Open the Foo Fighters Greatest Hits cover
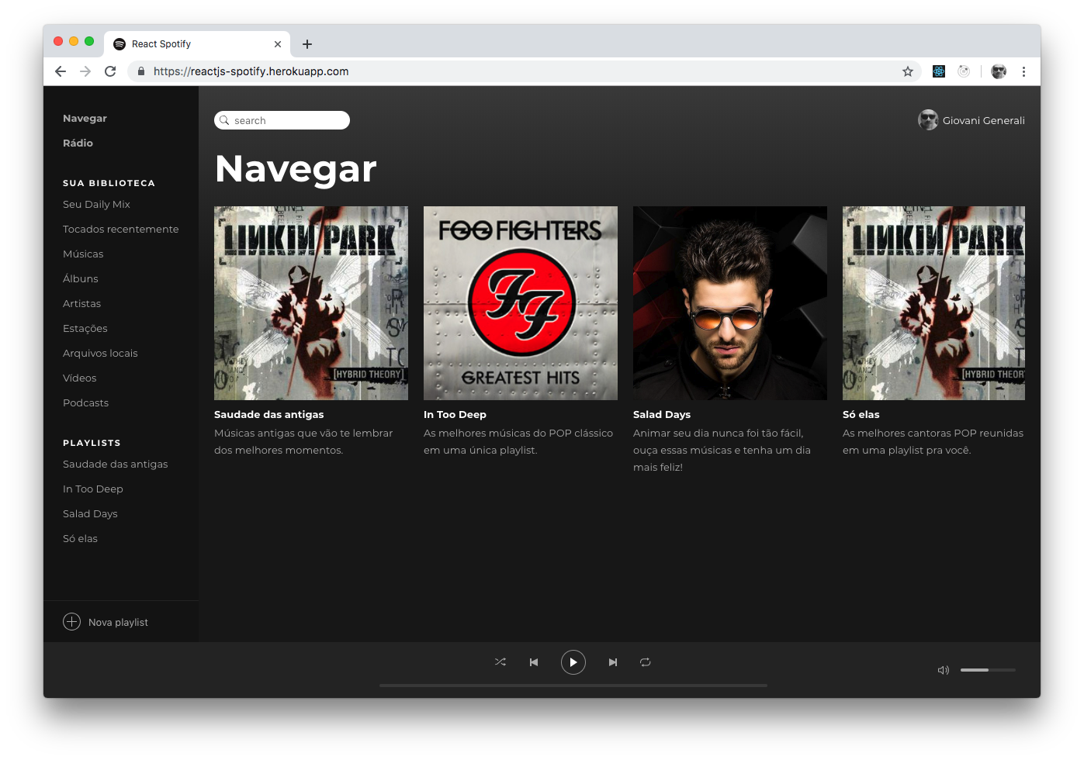This screenshot has height=760, width=1084. pos(521,303)
